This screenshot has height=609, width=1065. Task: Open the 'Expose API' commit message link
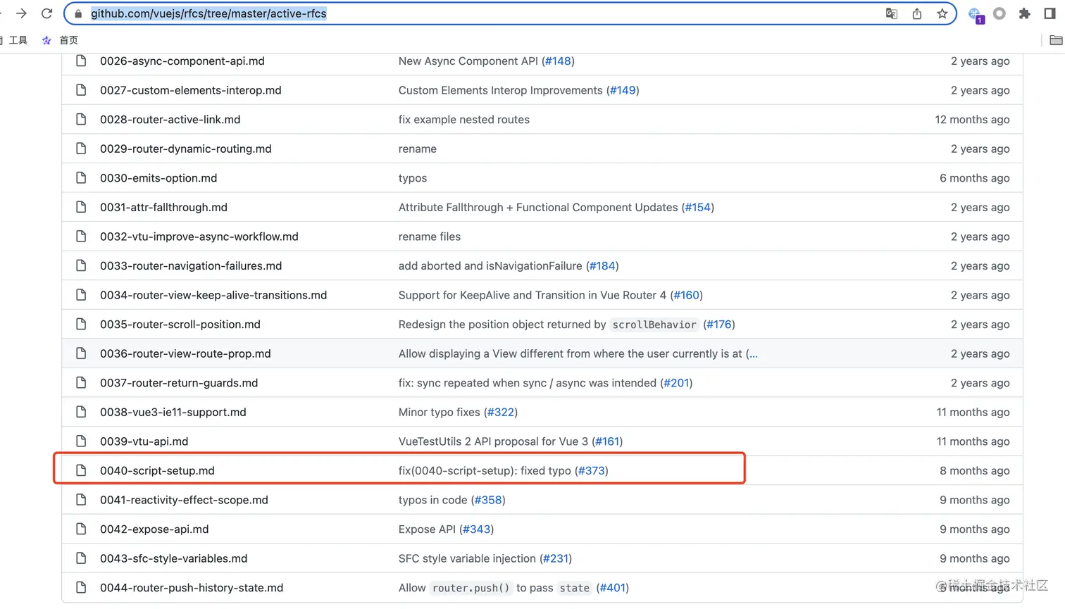(x=427, y=529)
